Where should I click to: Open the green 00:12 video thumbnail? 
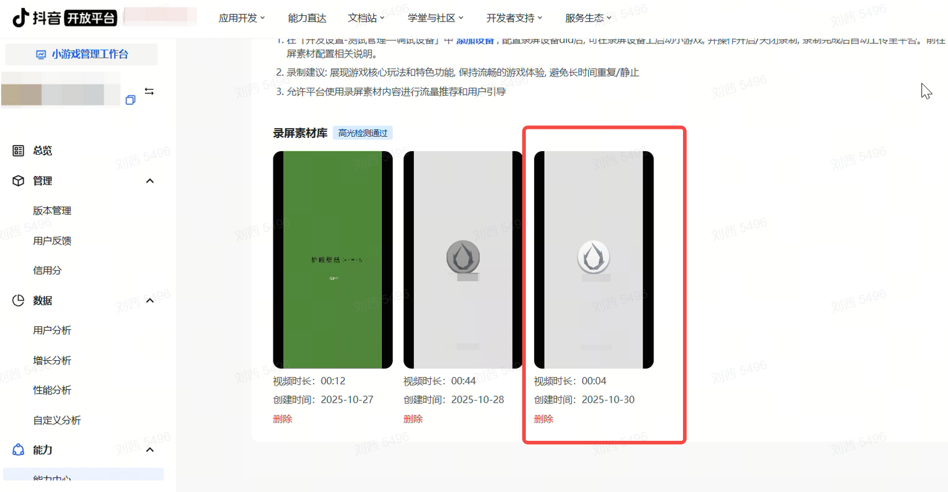coord(332,260)
